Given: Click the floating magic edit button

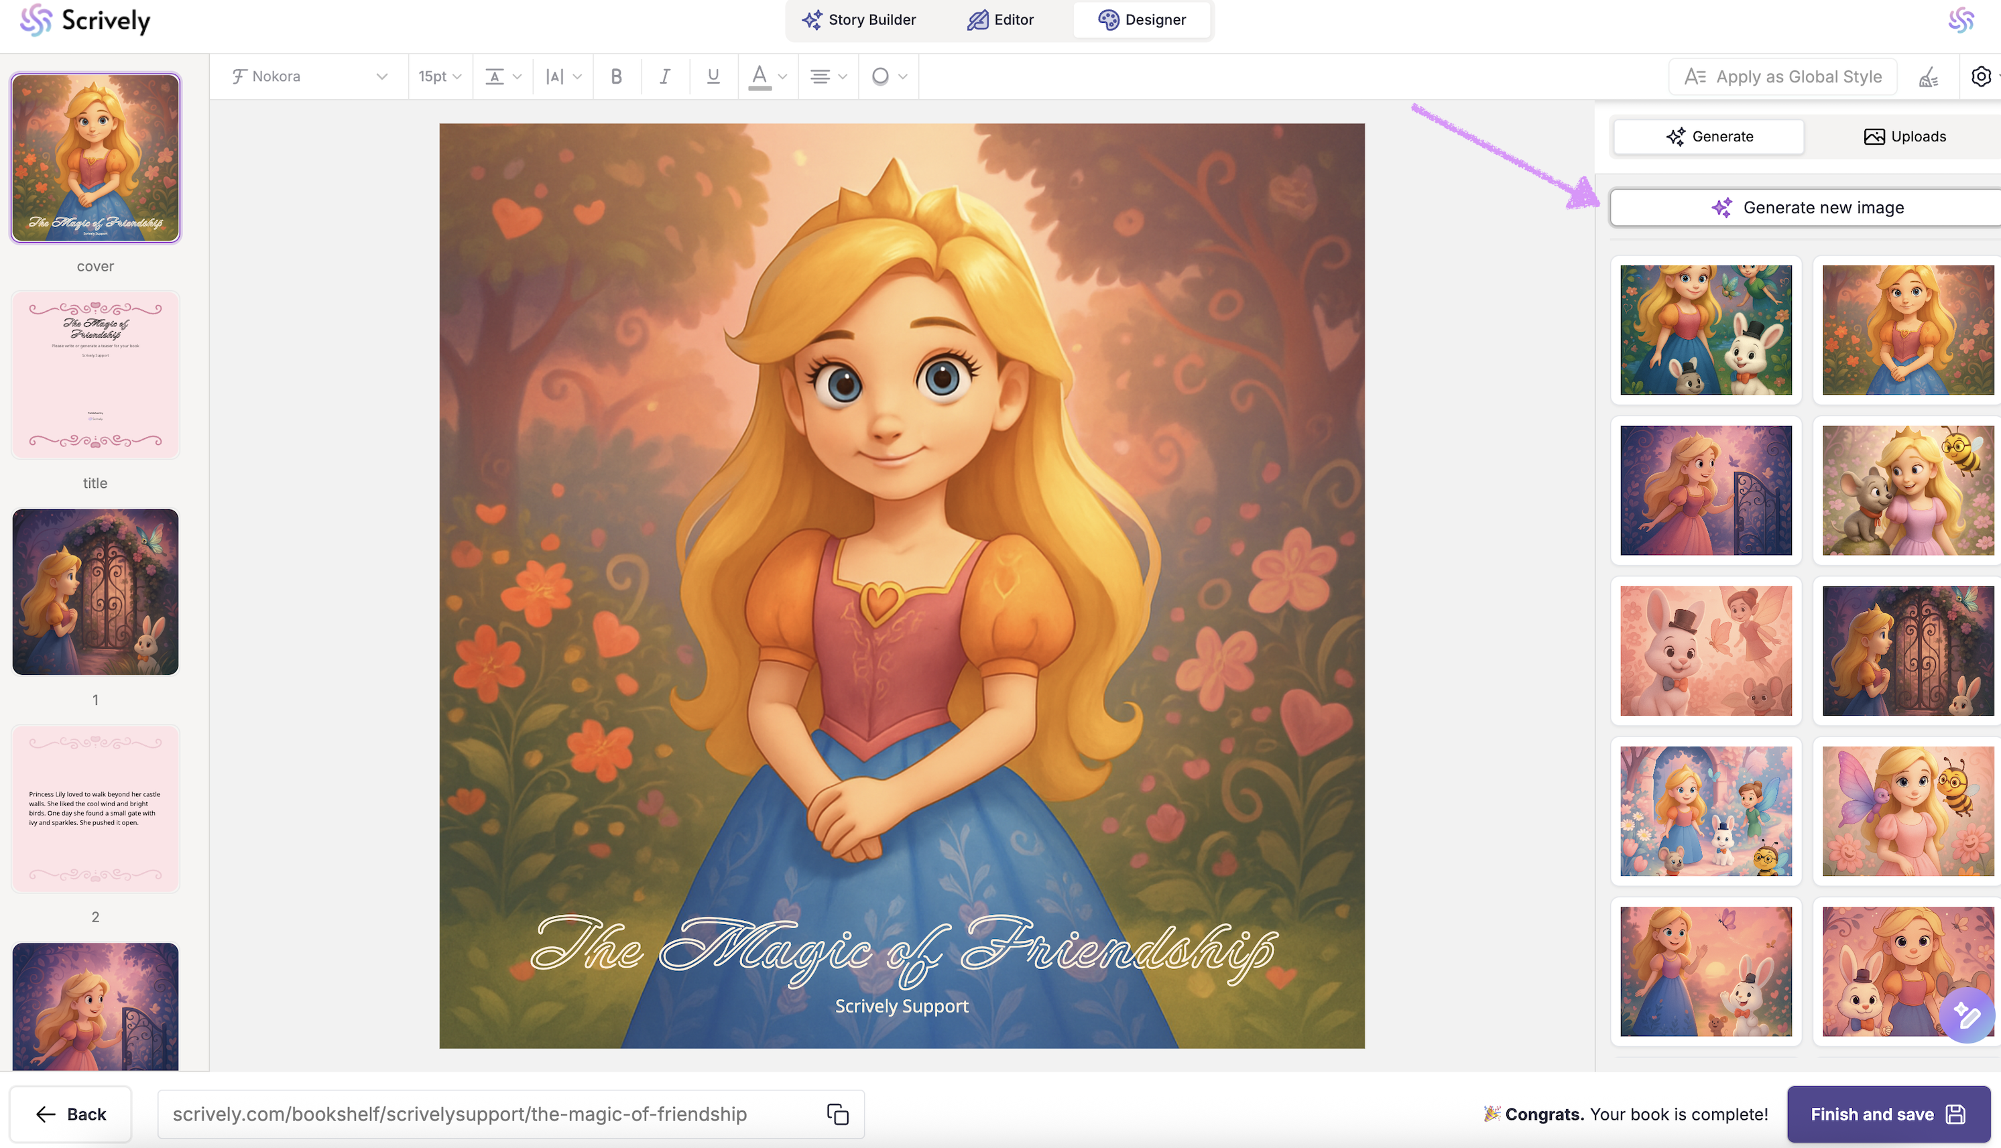Looking at the screenshot, I should tap(1965, 1015).
